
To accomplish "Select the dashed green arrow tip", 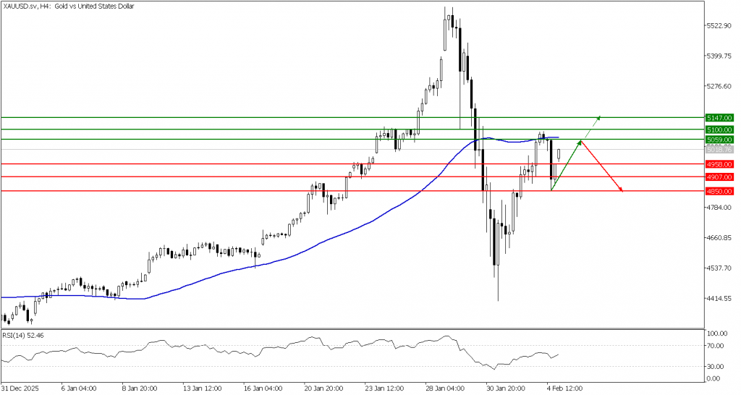I will [x=598, y=116].
